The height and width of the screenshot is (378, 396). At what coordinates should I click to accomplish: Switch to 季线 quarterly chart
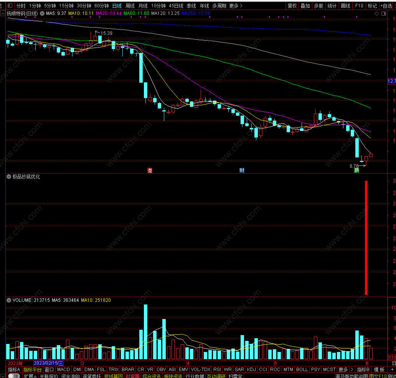tap(191, 5)
